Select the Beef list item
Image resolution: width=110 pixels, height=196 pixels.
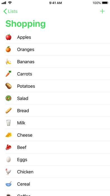(58, 147)
